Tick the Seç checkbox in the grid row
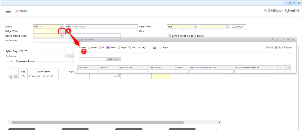 [x=23, y=76]
